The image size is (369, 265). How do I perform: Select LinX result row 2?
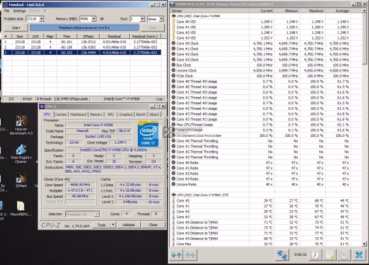point(82,47)
